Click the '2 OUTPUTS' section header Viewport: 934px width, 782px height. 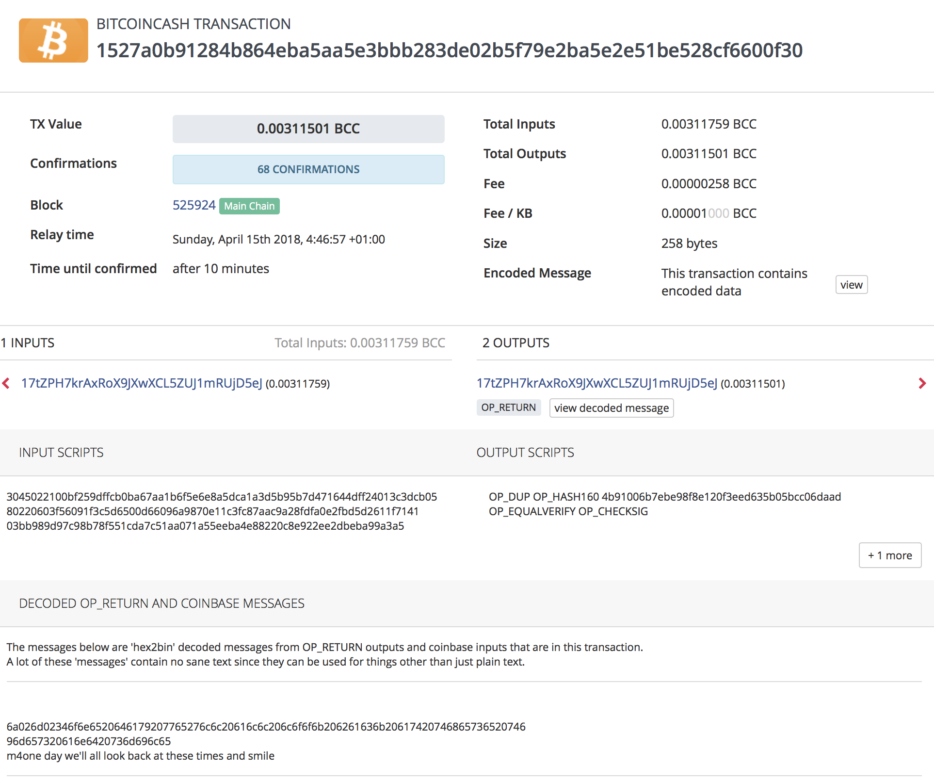click(516, 343)
